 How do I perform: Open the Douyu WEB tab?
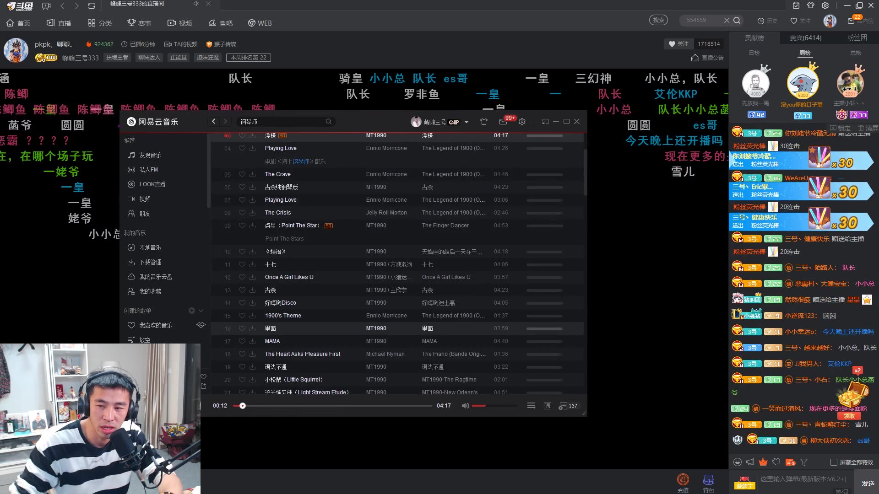[260, 23]
